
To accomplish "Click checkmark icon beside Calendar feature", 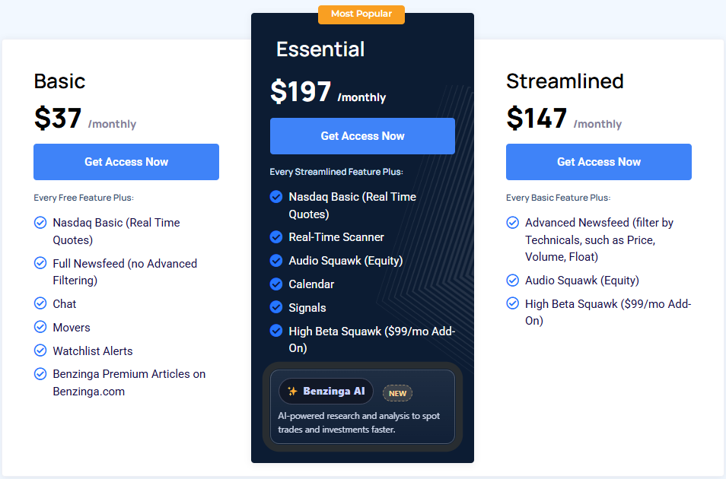I will pyautogui.click(x=276, y=284).
